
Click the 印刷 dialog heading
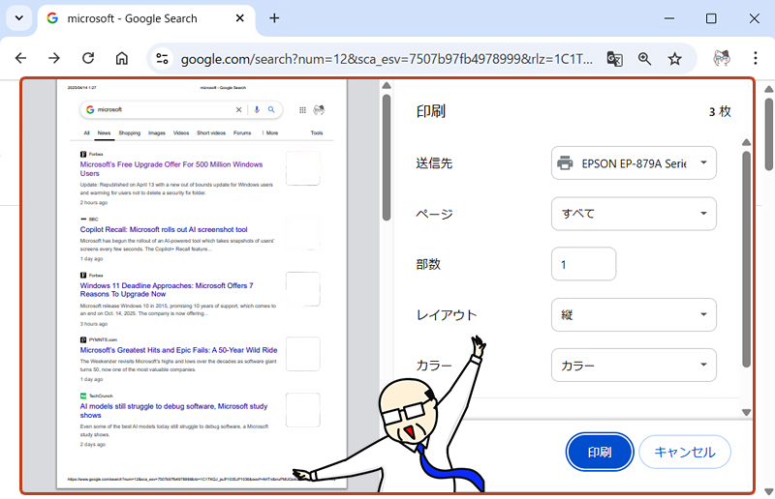430,111
